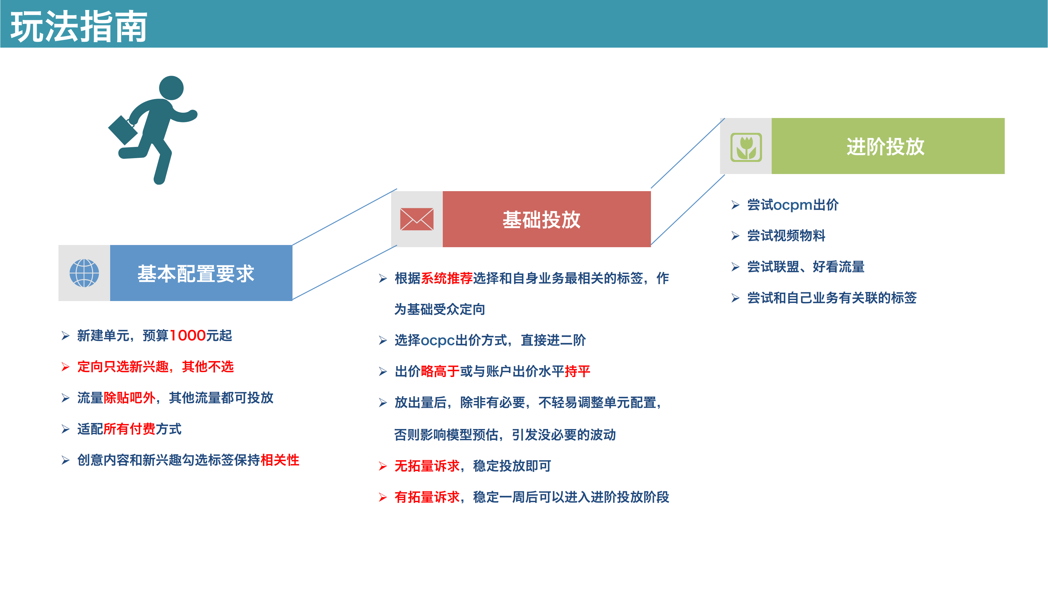This screenshot has height=589, width=1048.
Task: Click the 有拓量诉求 last bullet line
Action: (x=531, y=497)
